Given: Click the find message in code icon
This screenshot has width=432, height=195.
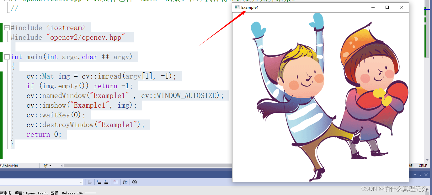Looking at the screenshot, I should (x=90, y=182).
